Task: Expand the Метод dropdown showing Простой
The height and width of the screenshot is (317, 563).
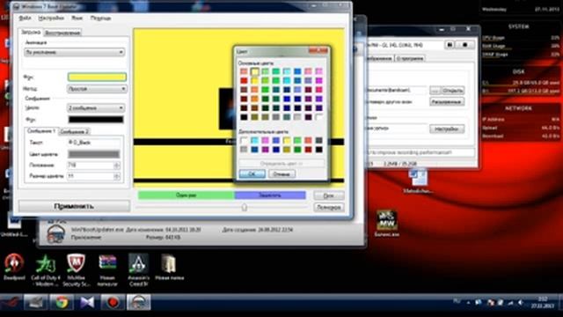Action: [x=97, y=88]
